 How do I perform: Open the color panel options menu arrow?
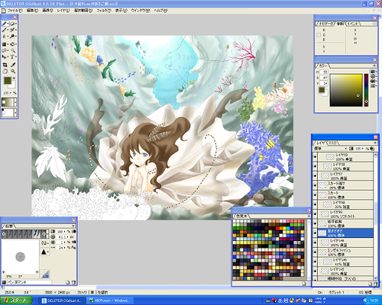[374, 66]
